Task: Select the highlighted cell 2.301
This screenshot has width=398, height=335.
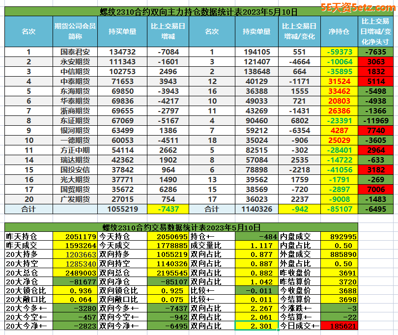Action: [x=257, y=326]
